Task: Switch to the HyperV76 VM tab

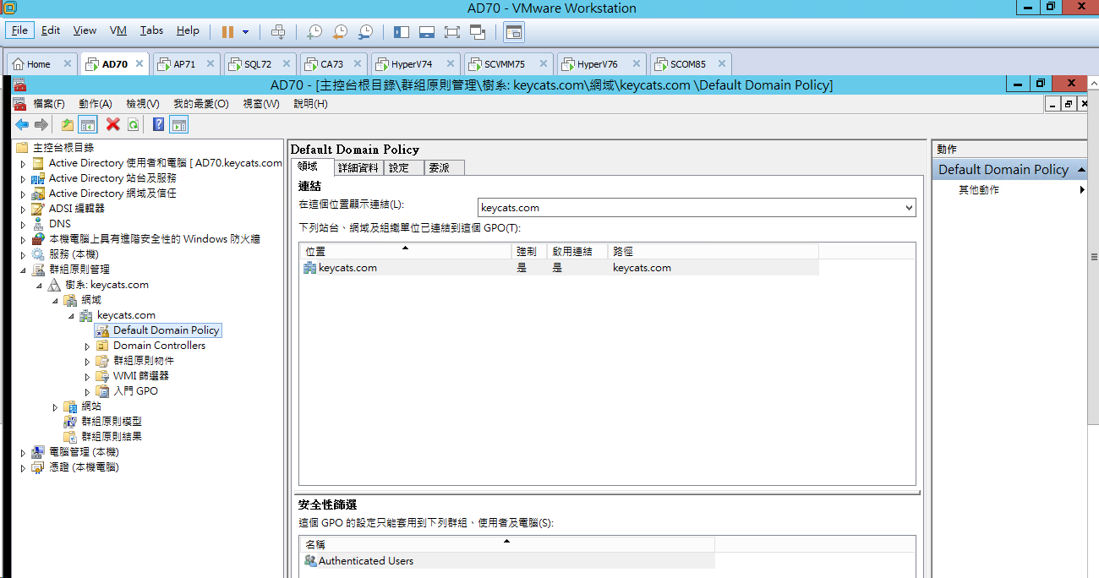Action: [598, 64]
